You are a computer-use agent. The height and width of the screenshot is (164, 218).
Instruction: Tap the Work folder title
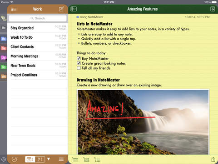coord(37,9)
